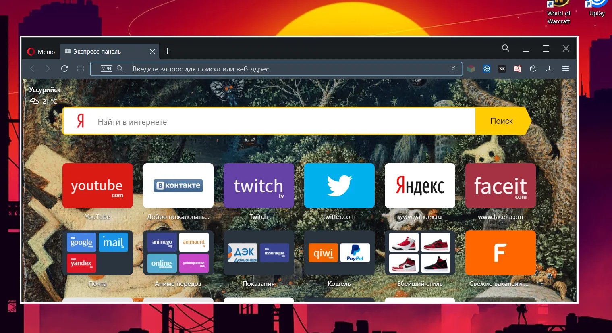Viewport: 612px width, 333px height.
Task: Click the www.yandex.ru caption
Action: click(x=420, y=217)
